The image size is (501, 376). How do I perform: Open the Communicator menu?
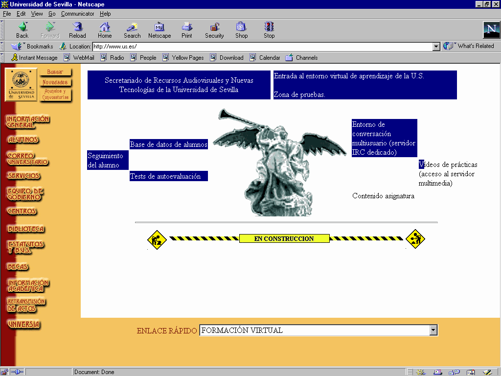click(x=78, y=14)
